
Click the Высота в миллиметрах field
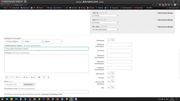click(x=119, y=62)
